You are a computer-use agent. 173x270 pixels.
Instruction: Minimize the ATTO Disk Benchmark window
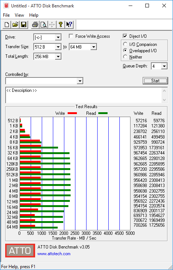click(x=131, y=6)
